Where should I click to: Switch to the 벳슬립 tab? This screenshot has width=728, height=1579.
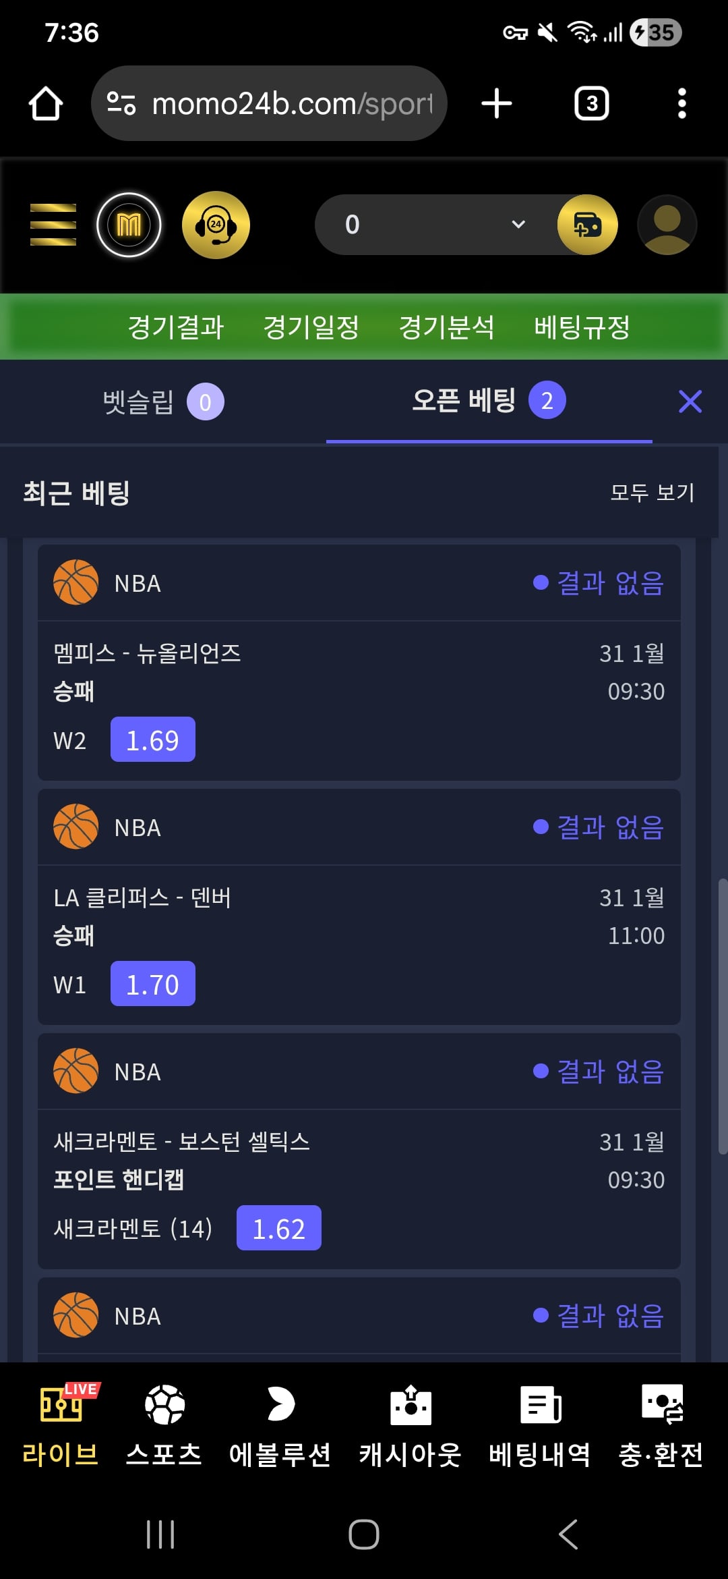163,402
